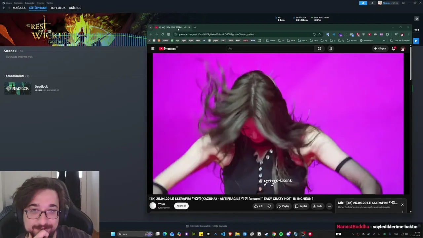
Task: Open Steam notifications bell
Action: tap(372, 3)
